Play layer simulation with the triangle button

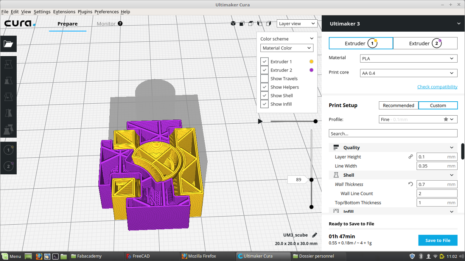(260, 121)
